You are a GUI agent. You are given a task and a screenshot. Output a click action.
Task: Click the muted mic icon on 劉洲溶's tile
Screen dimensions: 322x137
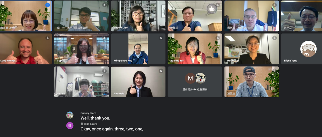click(274, 5)
